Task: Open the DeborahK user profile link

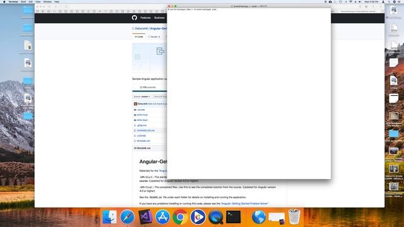Action: pyautogui.click(x=141, y=28)
